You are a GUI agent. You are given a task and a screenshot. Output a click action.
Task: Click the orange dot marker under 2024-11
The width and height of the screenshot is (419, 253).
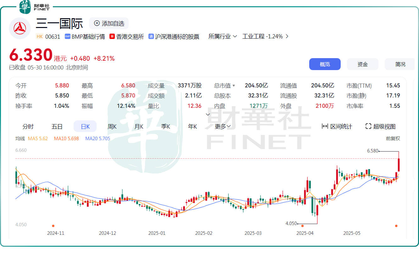pyautogui.click(x=53, y=226)
